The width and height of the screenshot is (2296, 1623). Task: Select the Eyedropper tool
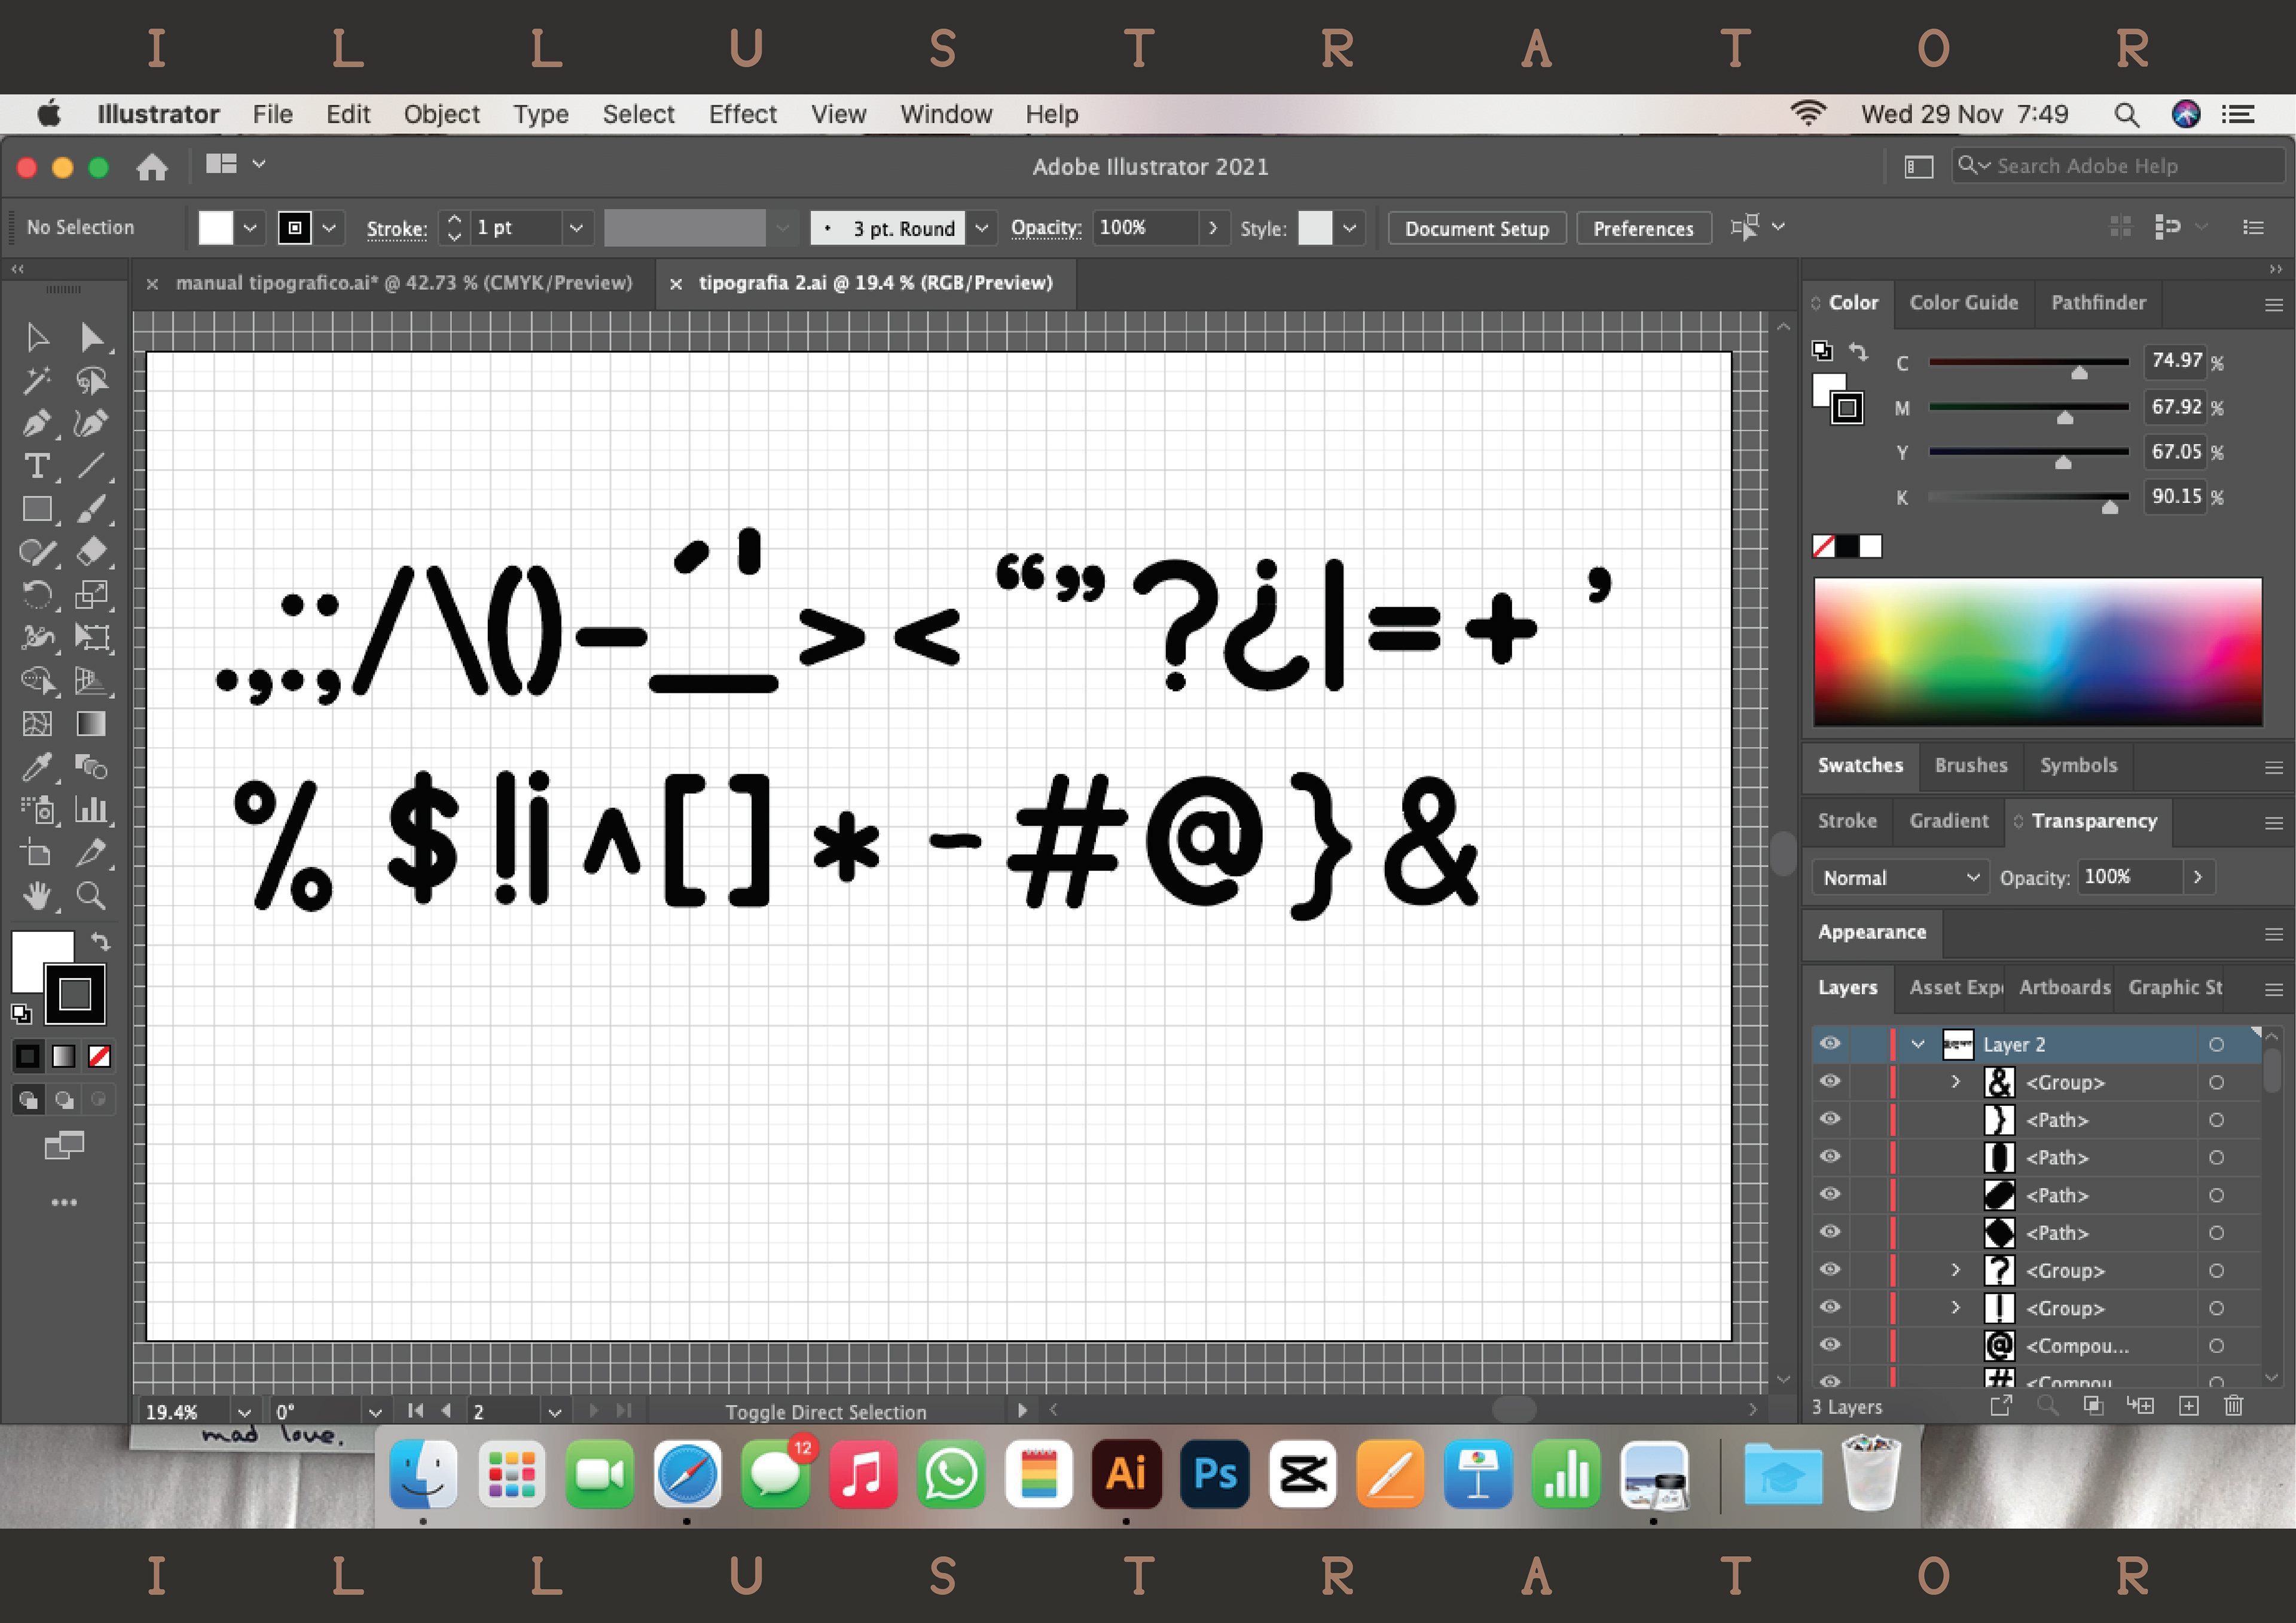tap(36, 767)
